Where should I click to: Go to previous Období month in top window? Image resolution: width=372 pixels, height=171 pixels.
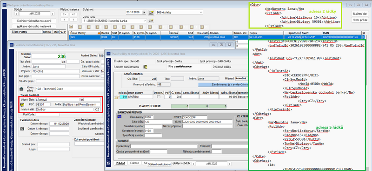point(16,14)
